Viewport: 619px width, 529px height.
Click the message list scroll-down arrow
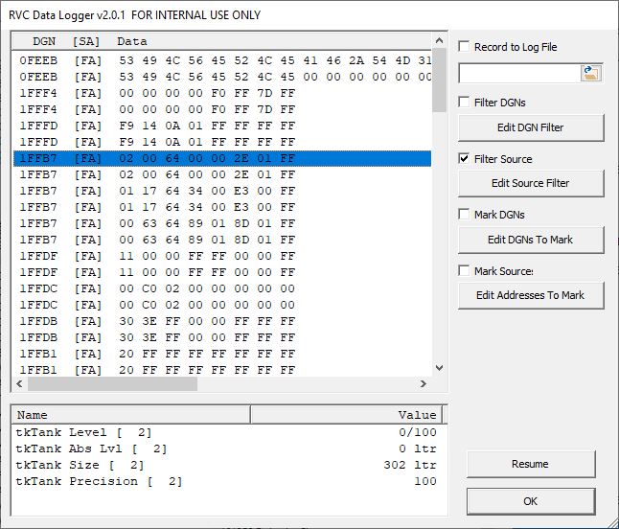[440, 368]
